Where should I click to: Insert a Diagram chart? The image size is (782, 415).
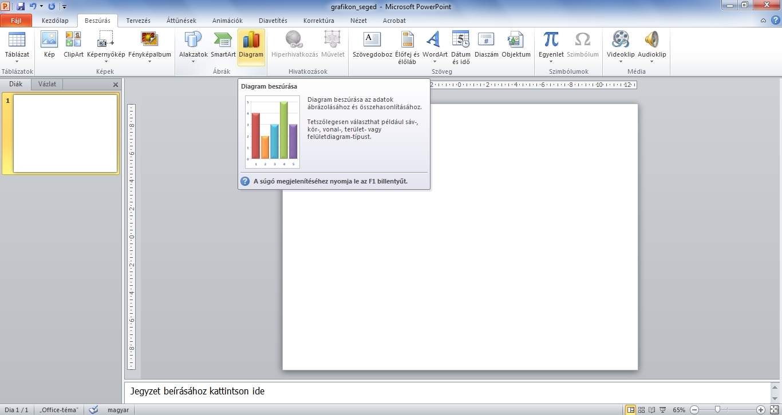pos(251,46)
